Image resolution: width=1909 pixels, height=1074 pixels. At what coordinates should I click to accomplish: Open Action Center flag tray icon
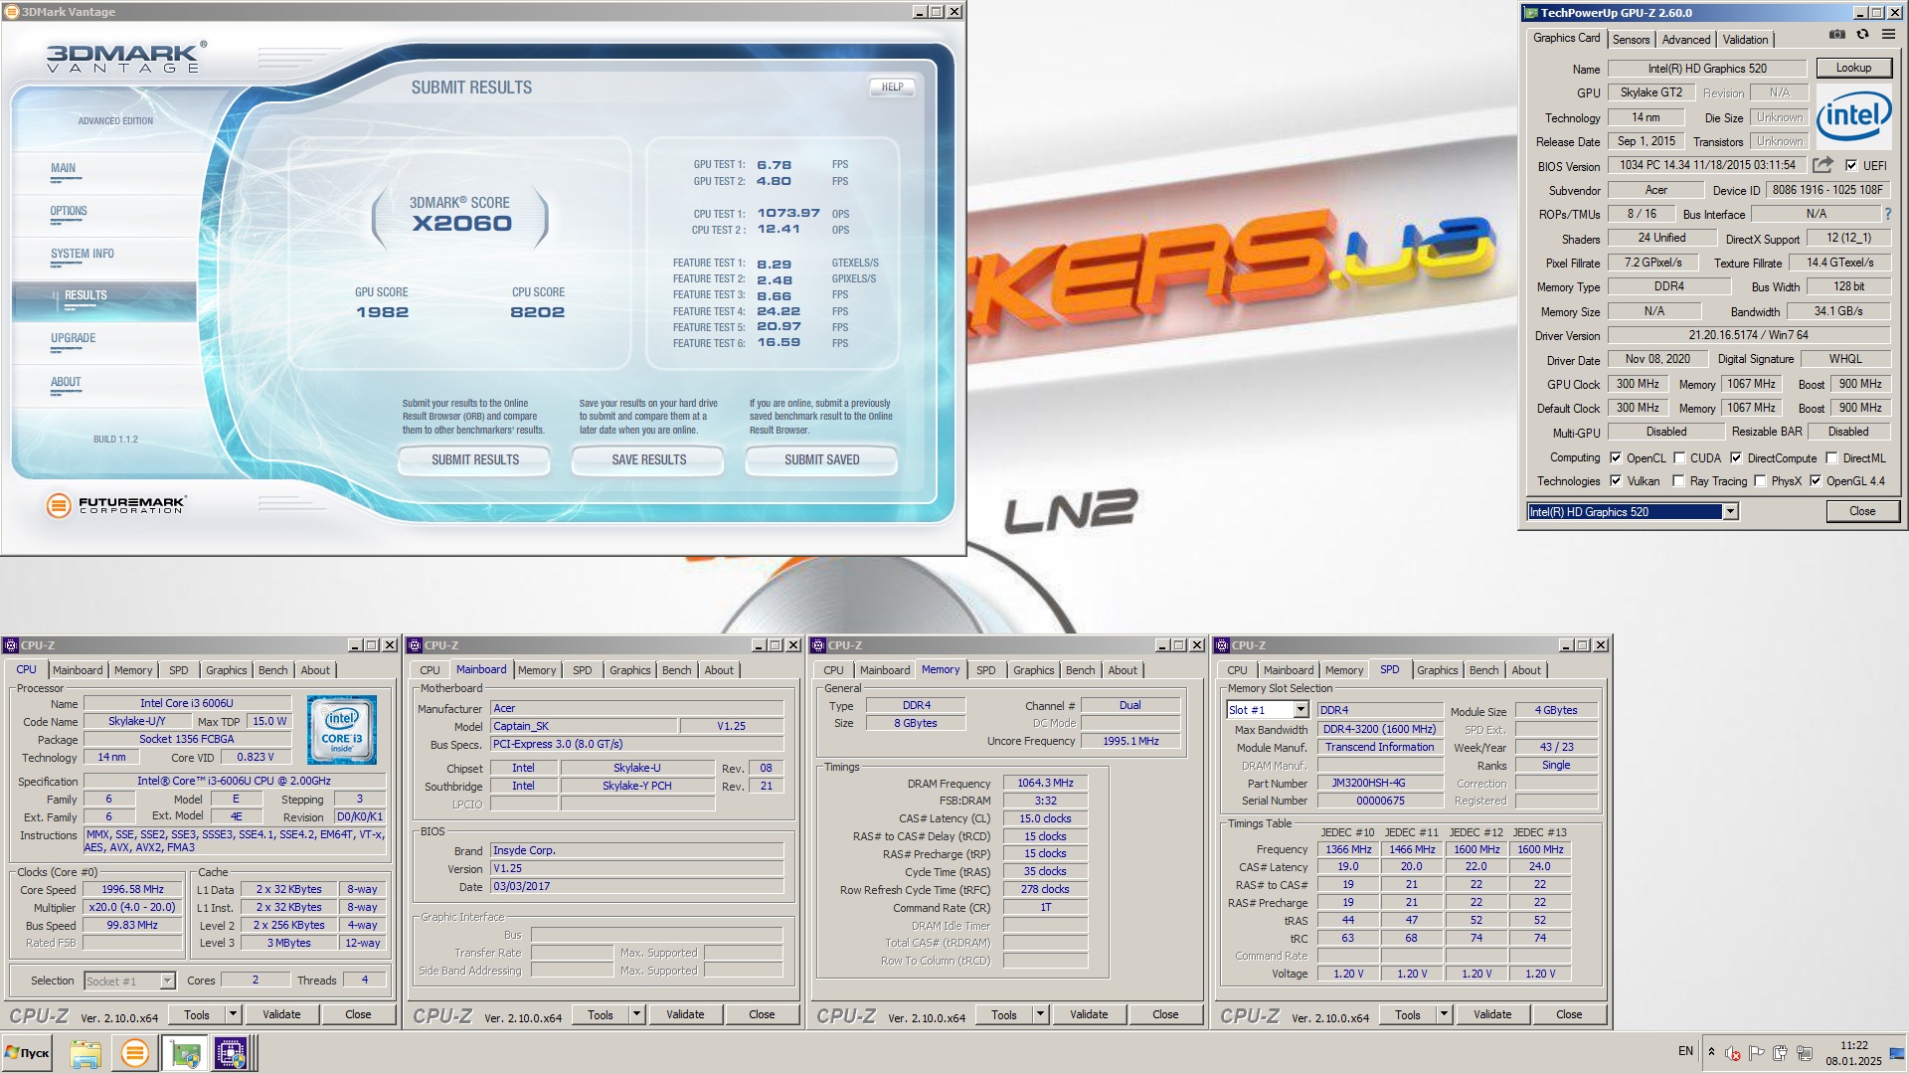pyautogui.click(x=1757, y=1053)
